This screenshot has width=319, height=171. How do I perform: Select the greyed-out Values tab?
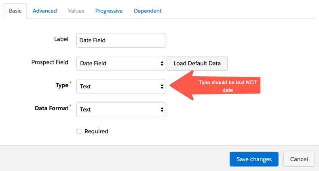click(76, 11)
